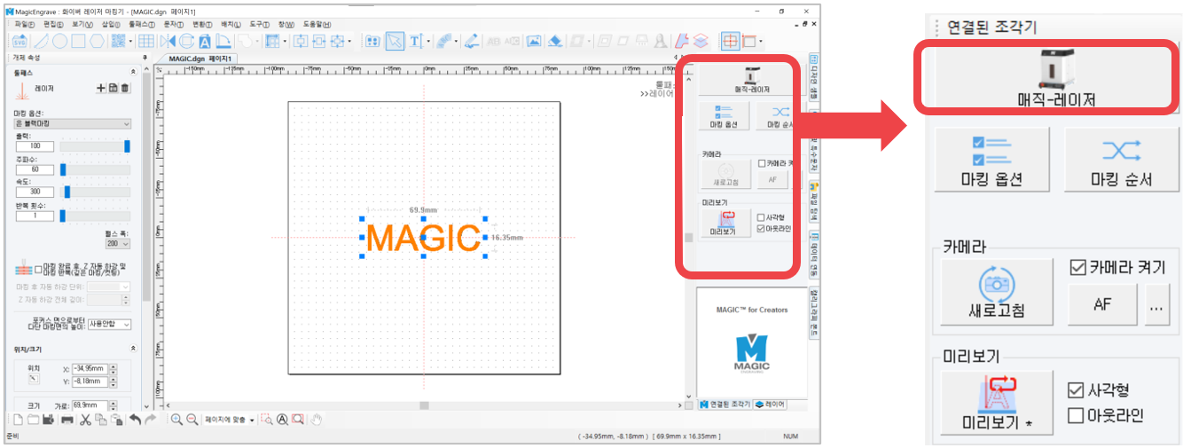The image size is (1183, 448).
Task: Click the zoom in magnifier icon
Action: [x=176, y=420]
